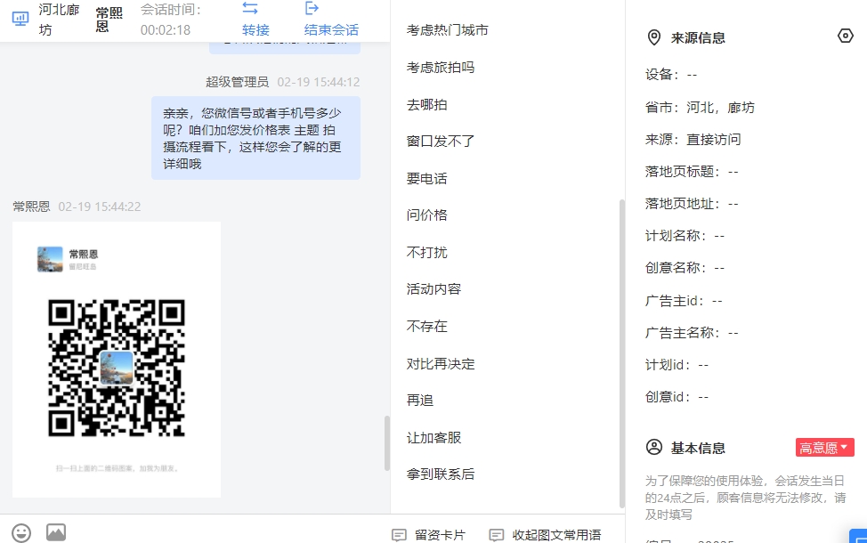Image resolution: width=867 pixels, height=543 pixels.
Task: Choose the 拿到联系后 quick phrase
Action: pyautogui.click(x=440, y=474)
